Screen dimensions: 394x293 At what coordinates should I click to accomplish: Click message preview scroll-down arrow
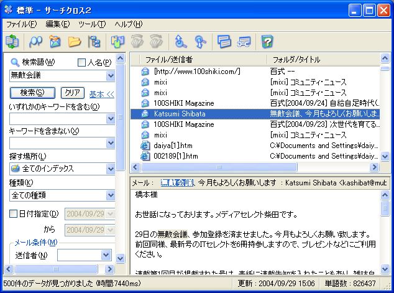tap(385, 269)
